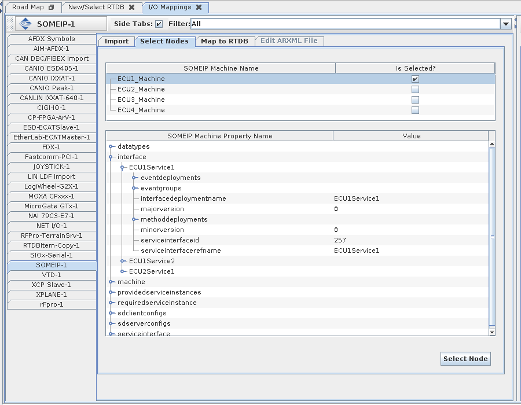Select the ECU4_Machine row
Screen dimensions: 521x405
(x=300, y=110)
